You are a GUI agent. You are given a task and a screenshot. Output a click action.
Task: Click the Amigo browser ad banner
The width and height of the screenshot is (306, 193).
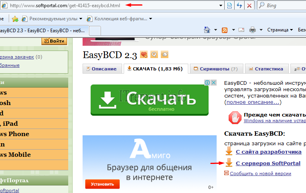click(x=150, y=163)
